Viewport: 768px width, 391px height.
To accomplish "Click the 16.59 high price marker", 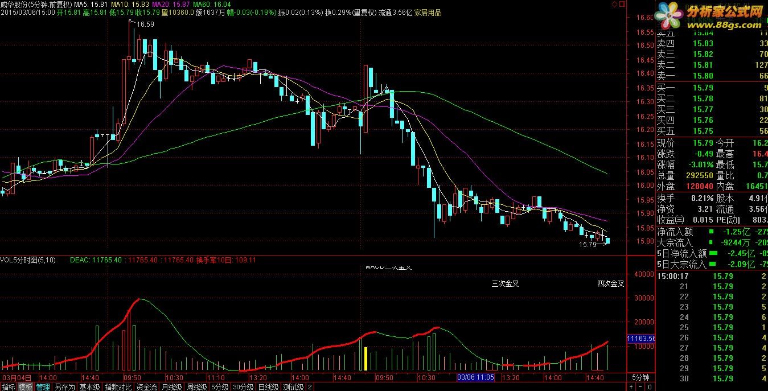I will click(x=145, y=24).
